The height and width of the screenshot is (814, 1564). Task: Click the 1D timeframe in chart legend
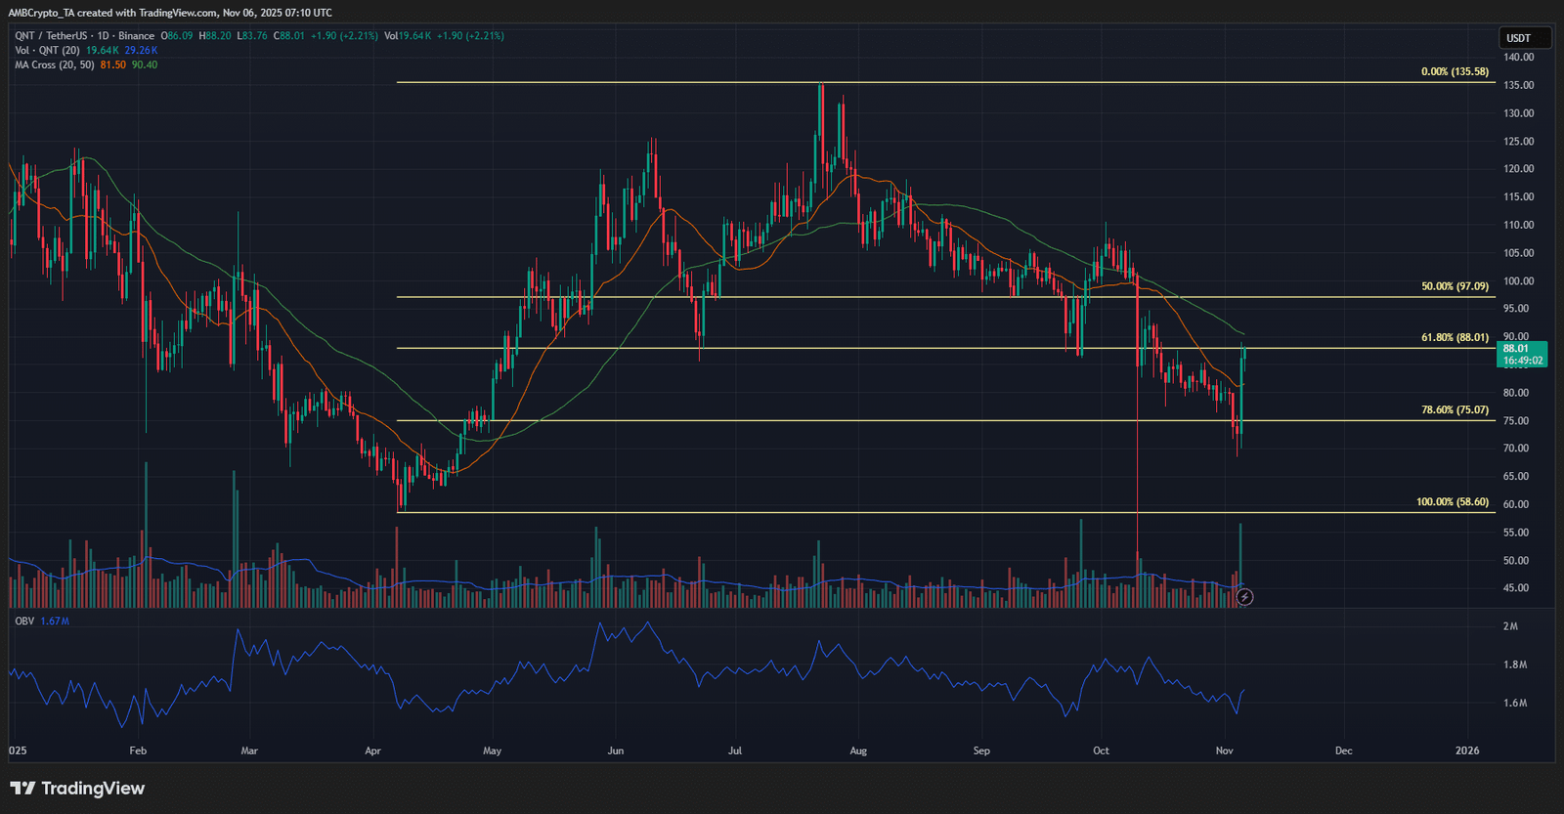[x=103, y=36]
